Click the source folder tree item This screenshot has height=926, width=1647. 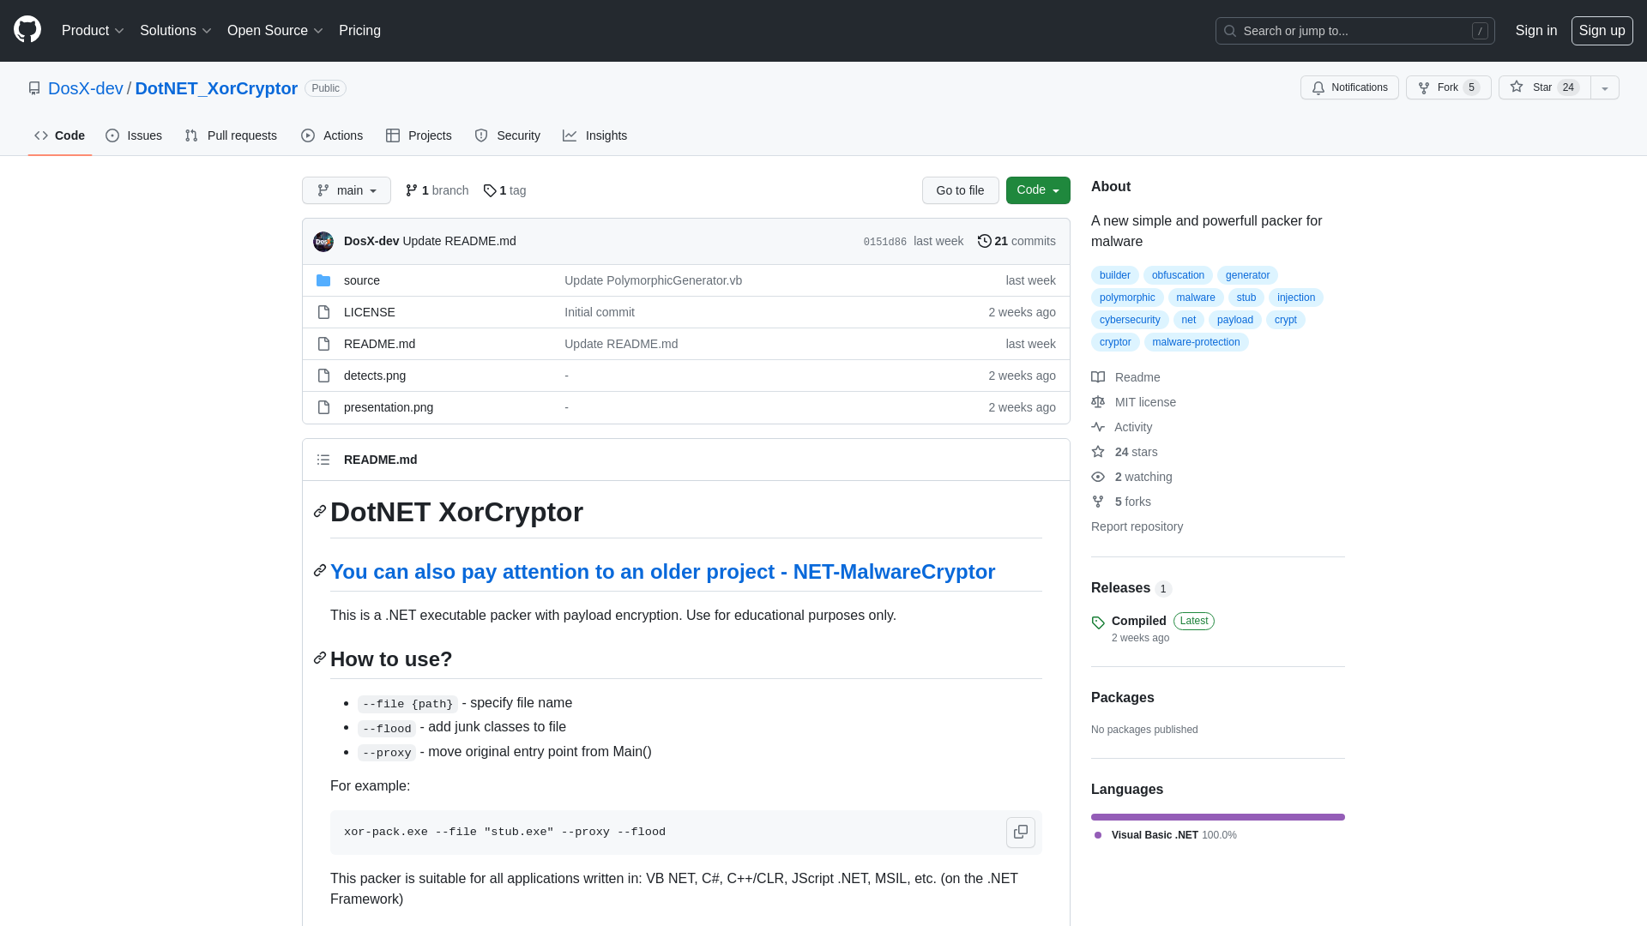362,280
